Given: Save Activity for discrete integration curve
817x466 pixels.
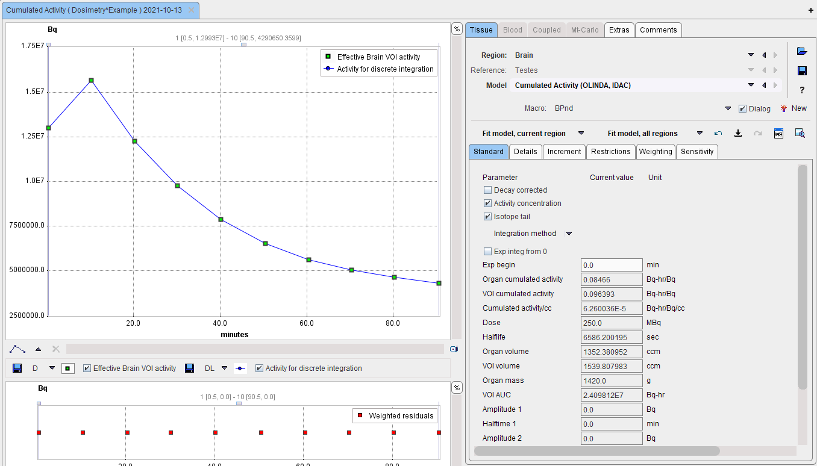Looking at the screenshot, I should tap(189, 368).
